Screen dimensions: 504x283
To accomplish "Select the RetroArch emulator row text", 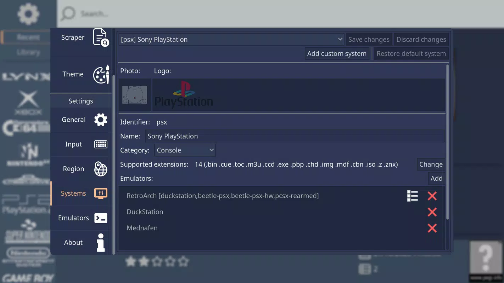I will coord(223,196).
